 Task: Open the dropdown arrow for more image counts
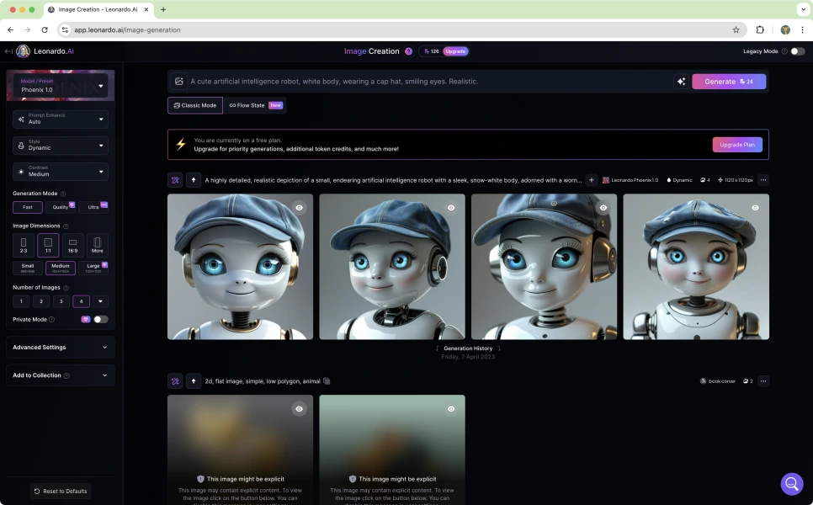101,301
